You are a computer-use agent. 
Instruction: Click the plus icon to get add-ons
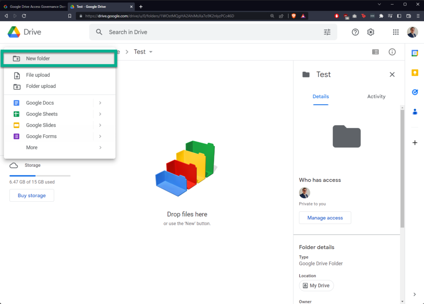pyautogui.click(x=415, y=142)
